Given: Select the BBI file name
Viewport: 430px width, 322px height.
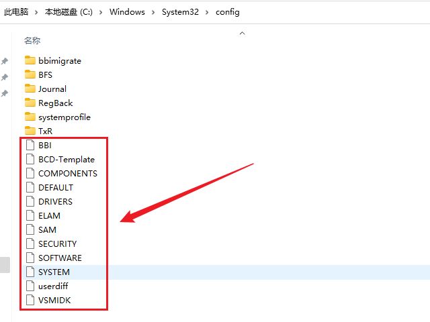Looking at the screenshot, I should pos(45,145).
